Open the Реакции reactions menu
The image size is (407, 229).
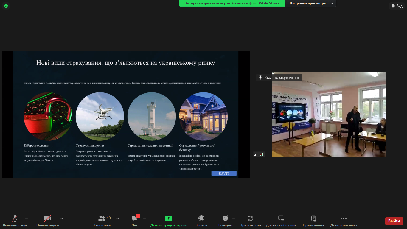(225, 219)
